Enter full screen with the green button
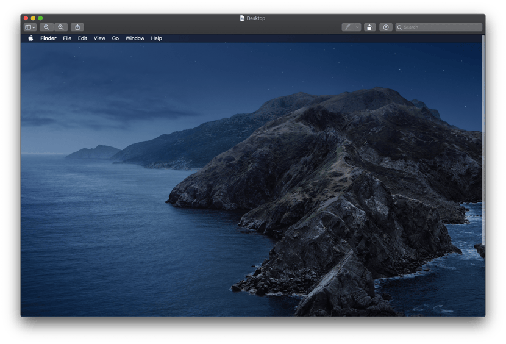This screenshot has width=506, height=344. pyautogui.click(x=40, y=18)
